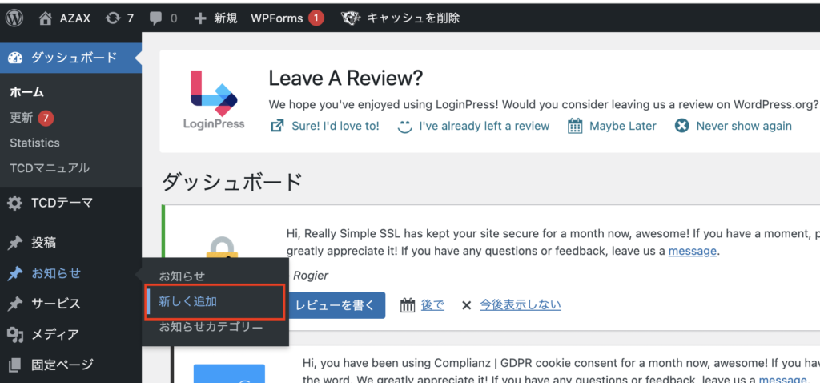Click the Leave A Review? heading
The height and width of the screenshot is (383, 820).
click(x=345, y=79)
